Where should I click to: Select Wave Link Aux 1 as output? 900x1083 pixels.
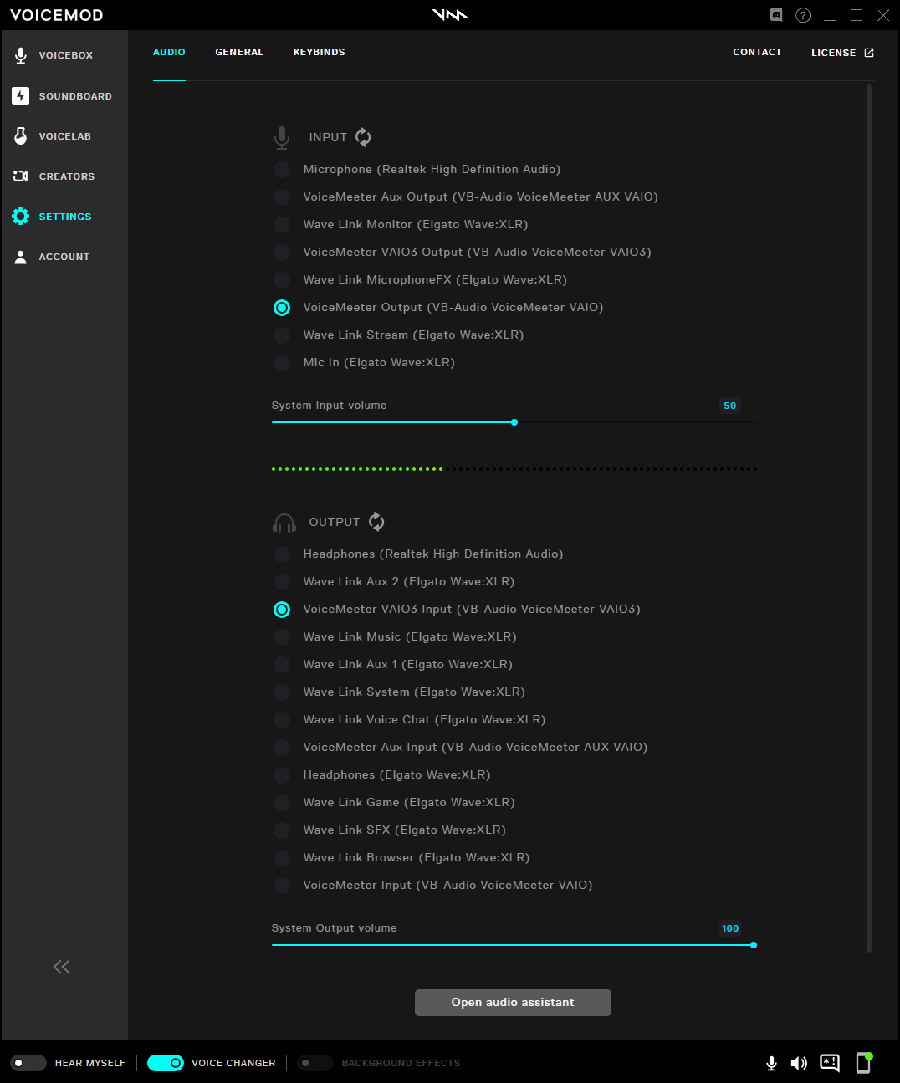point(393,665)
